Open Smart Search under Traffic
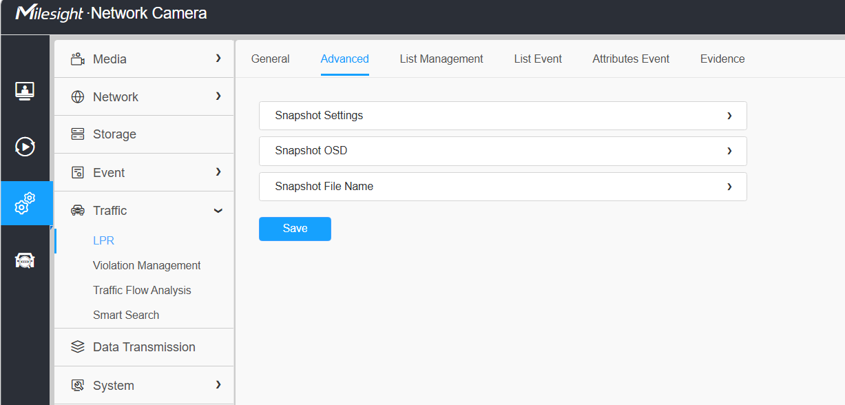This screenshot has width=845, height=405. click(x=126, y=315)
